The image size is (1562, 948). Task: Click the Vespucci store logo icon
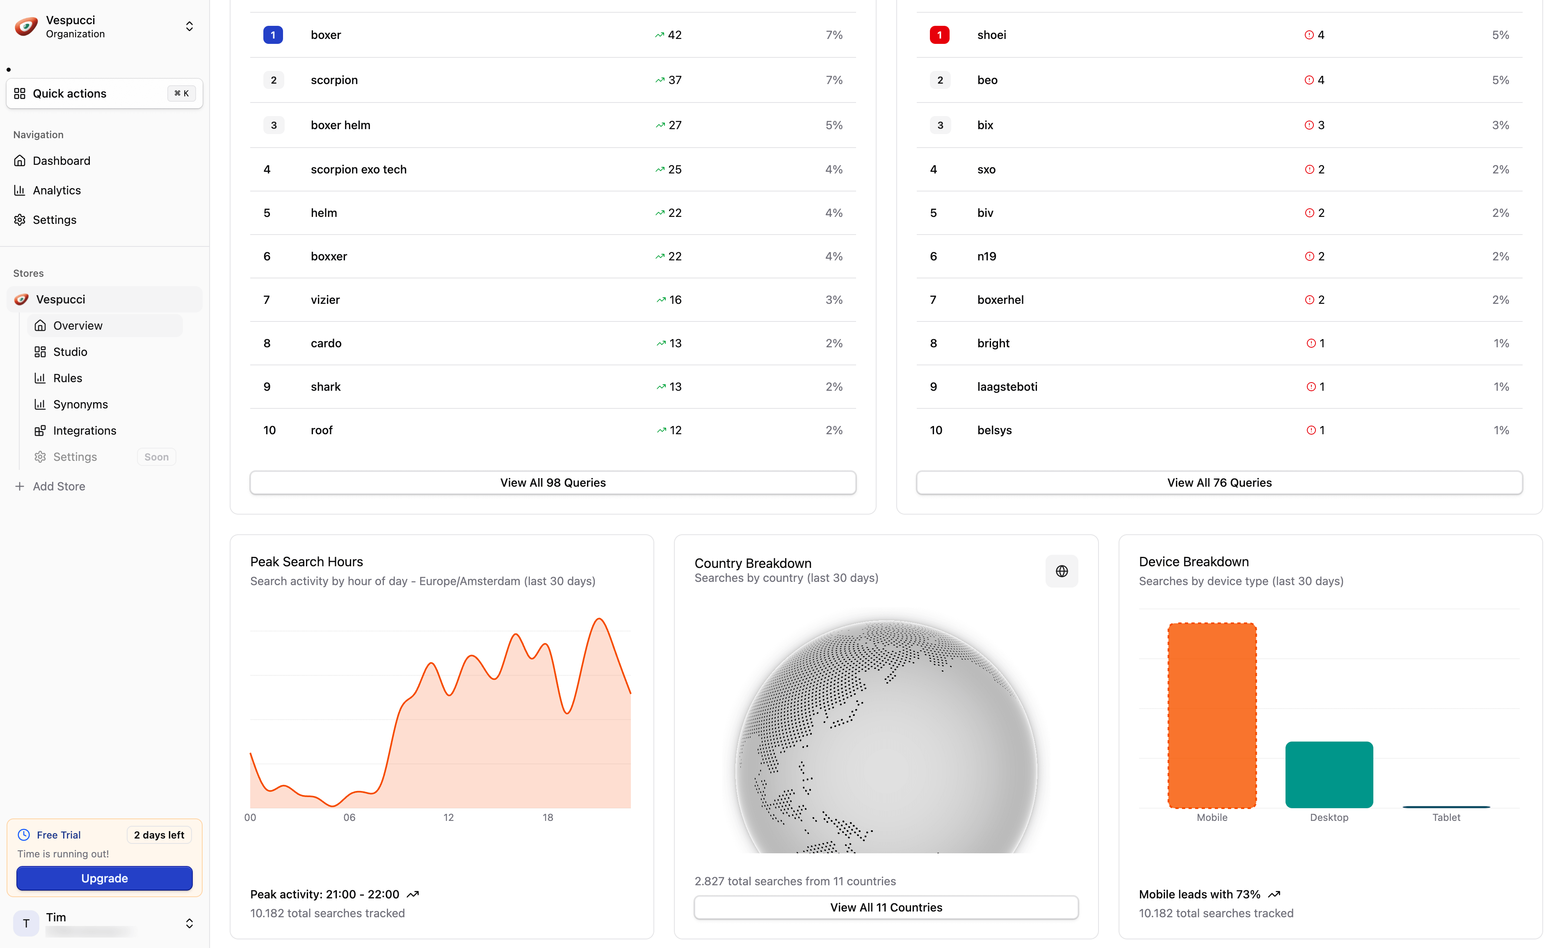22,299
